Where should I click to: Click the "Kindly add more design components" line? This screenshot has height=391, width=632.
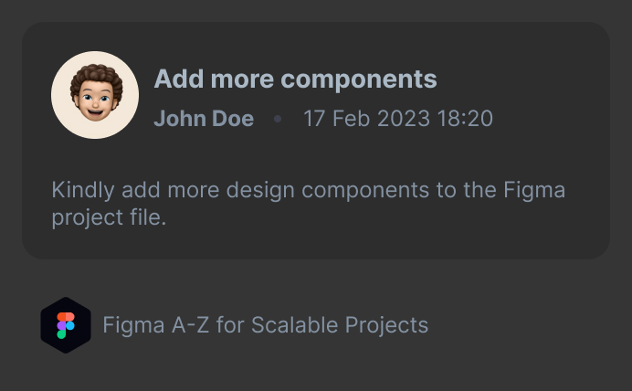(x=309, y=191)
